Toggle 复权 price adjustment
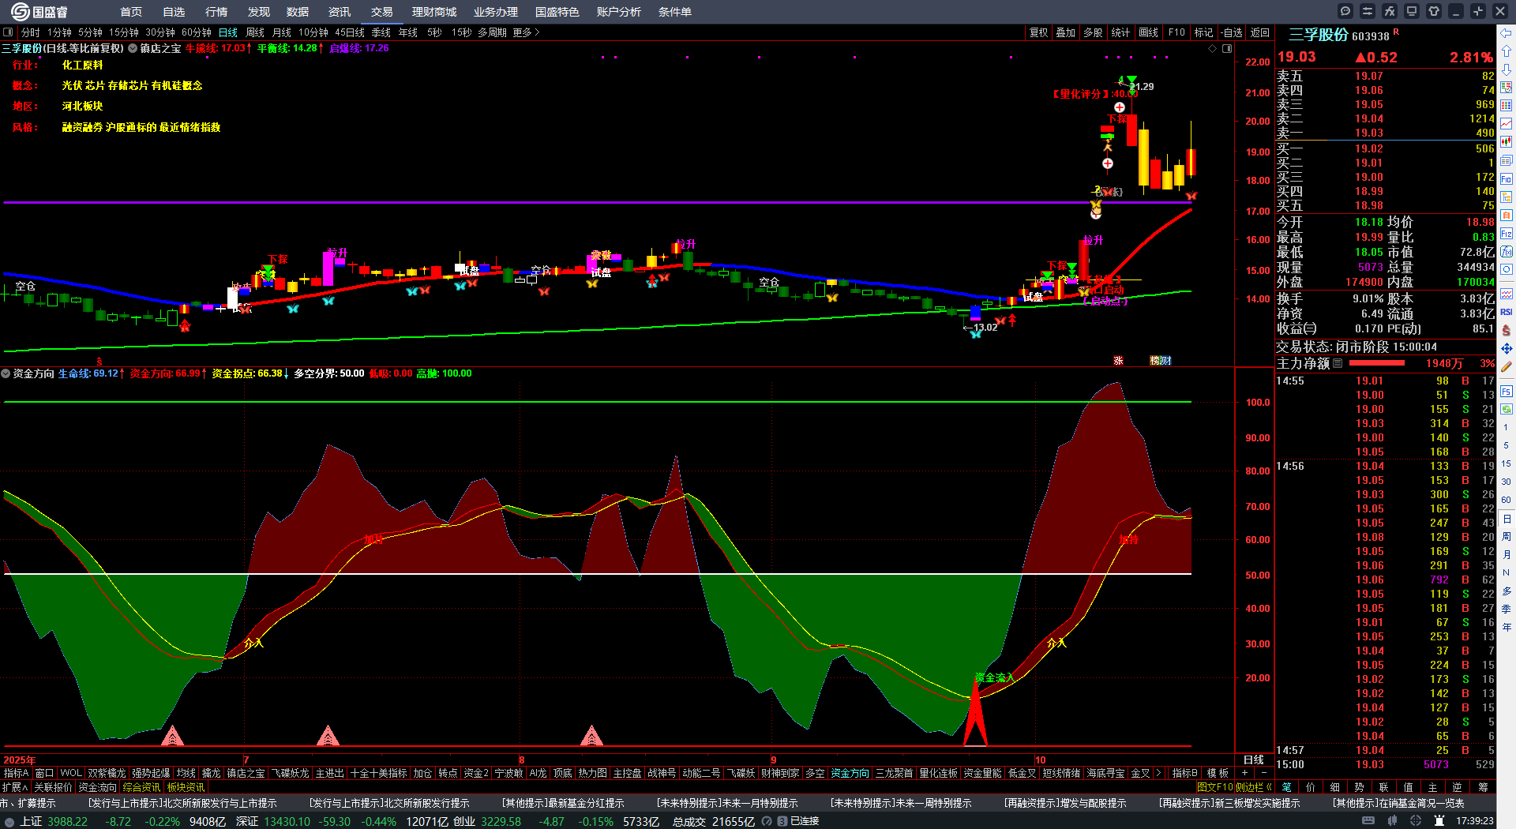Screen dimensions: 1516x829 tap(1038, 32)
